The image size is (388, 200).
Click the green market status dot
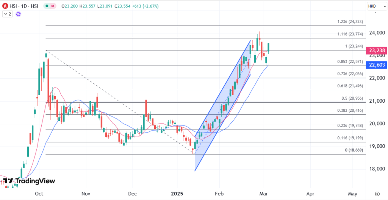[x=46, y=6]
